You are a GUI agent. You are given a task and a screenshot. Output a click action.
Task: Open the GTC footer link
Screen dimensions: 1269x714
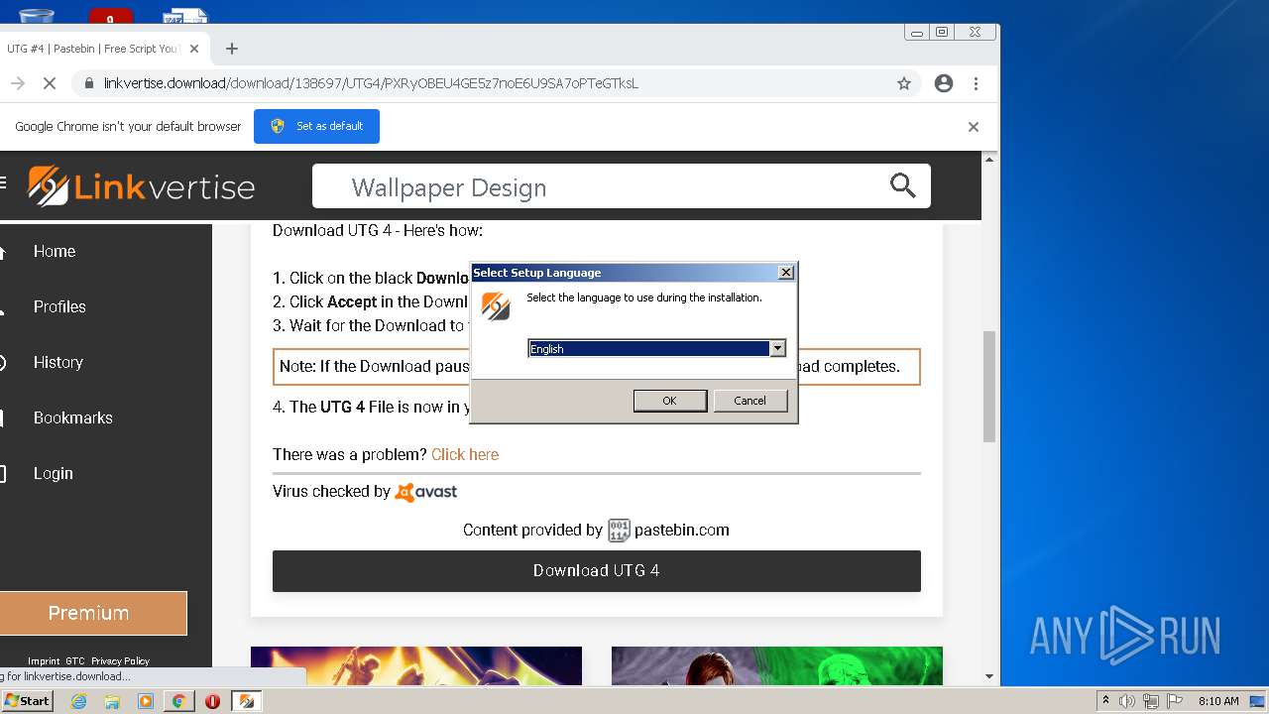75,660
